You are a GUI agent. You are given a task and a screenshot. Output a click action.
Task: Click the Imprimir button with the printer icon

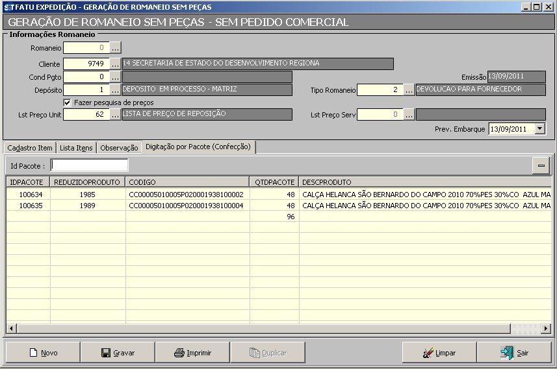tap(192, 353)
